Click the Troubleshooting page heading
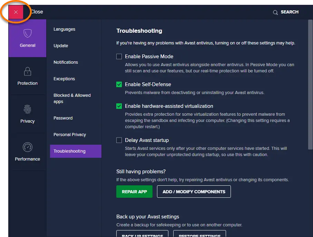Image resolution: width=313 pixels, height=237 pixels. pyautogui.click(x=139, y=31)
